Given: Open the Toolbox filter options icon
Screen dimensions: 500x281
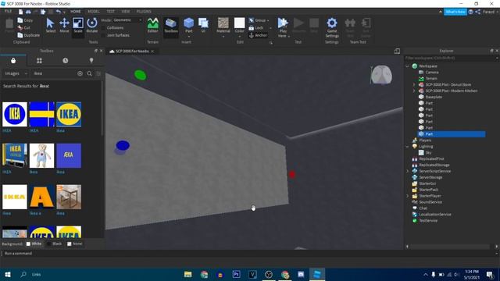Looking at the screenshot, I should pyautogui.click(x=98, y=73).
